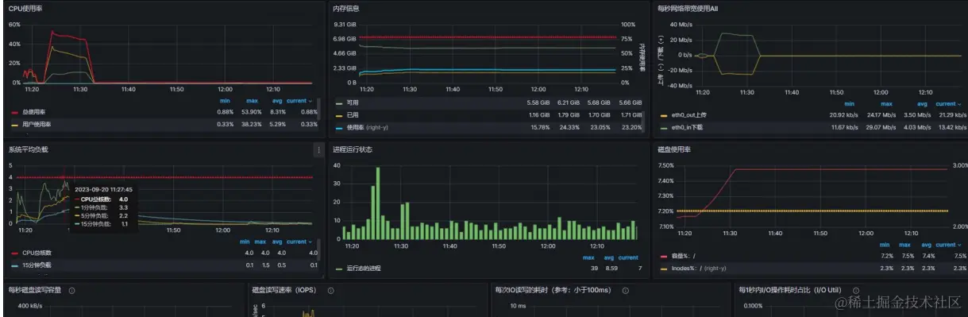The height and width of the screenshot is (317, 968).
Task: Open 每秒网络带宽使用All panel title menu
Action: point(688,8)
